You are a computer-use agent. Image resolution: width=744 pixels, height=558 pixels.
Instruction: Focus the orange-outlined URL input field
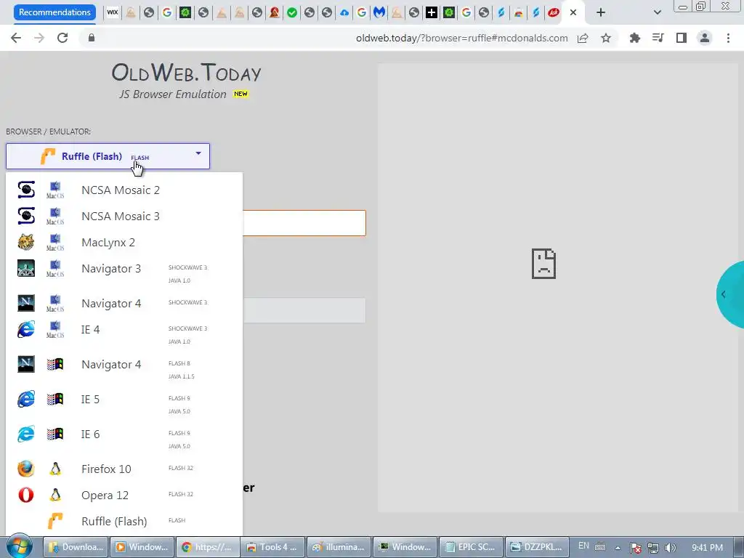(x=304, y=223)
